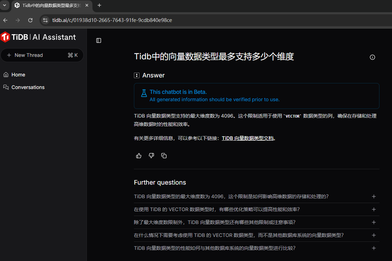Open the info icon beside the question title

click(372, 57)
